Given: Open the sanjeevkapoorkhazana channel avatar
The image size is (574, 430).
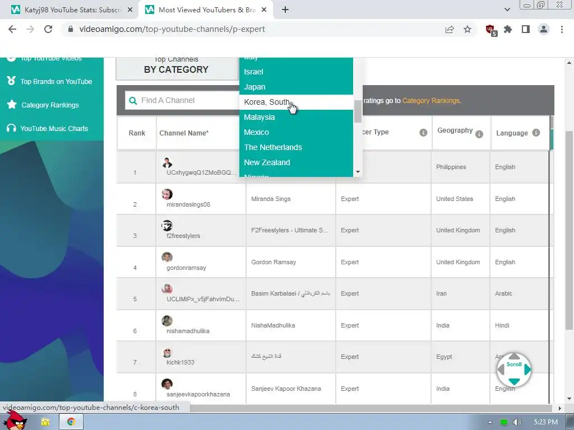Looking at the screenshot, I should pyautogui.click(x=167, y=384).
